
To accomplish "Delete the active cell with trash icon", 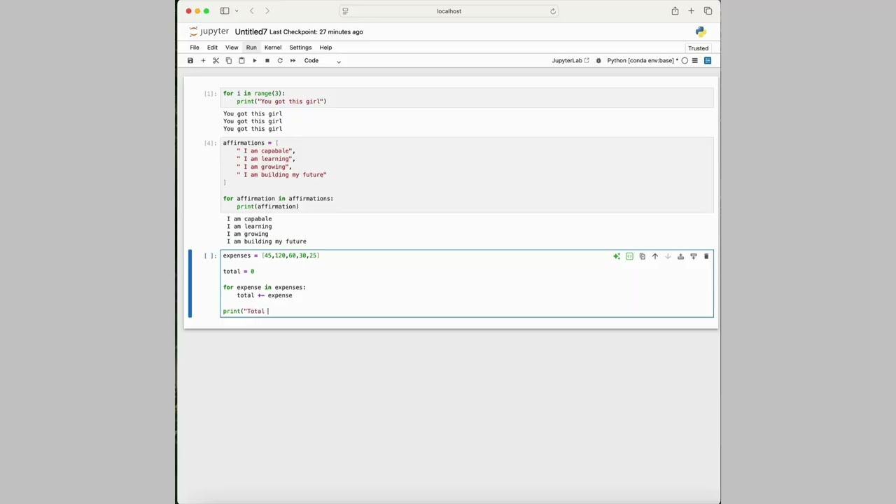I will pyautogui.click(x=706, y=257).
